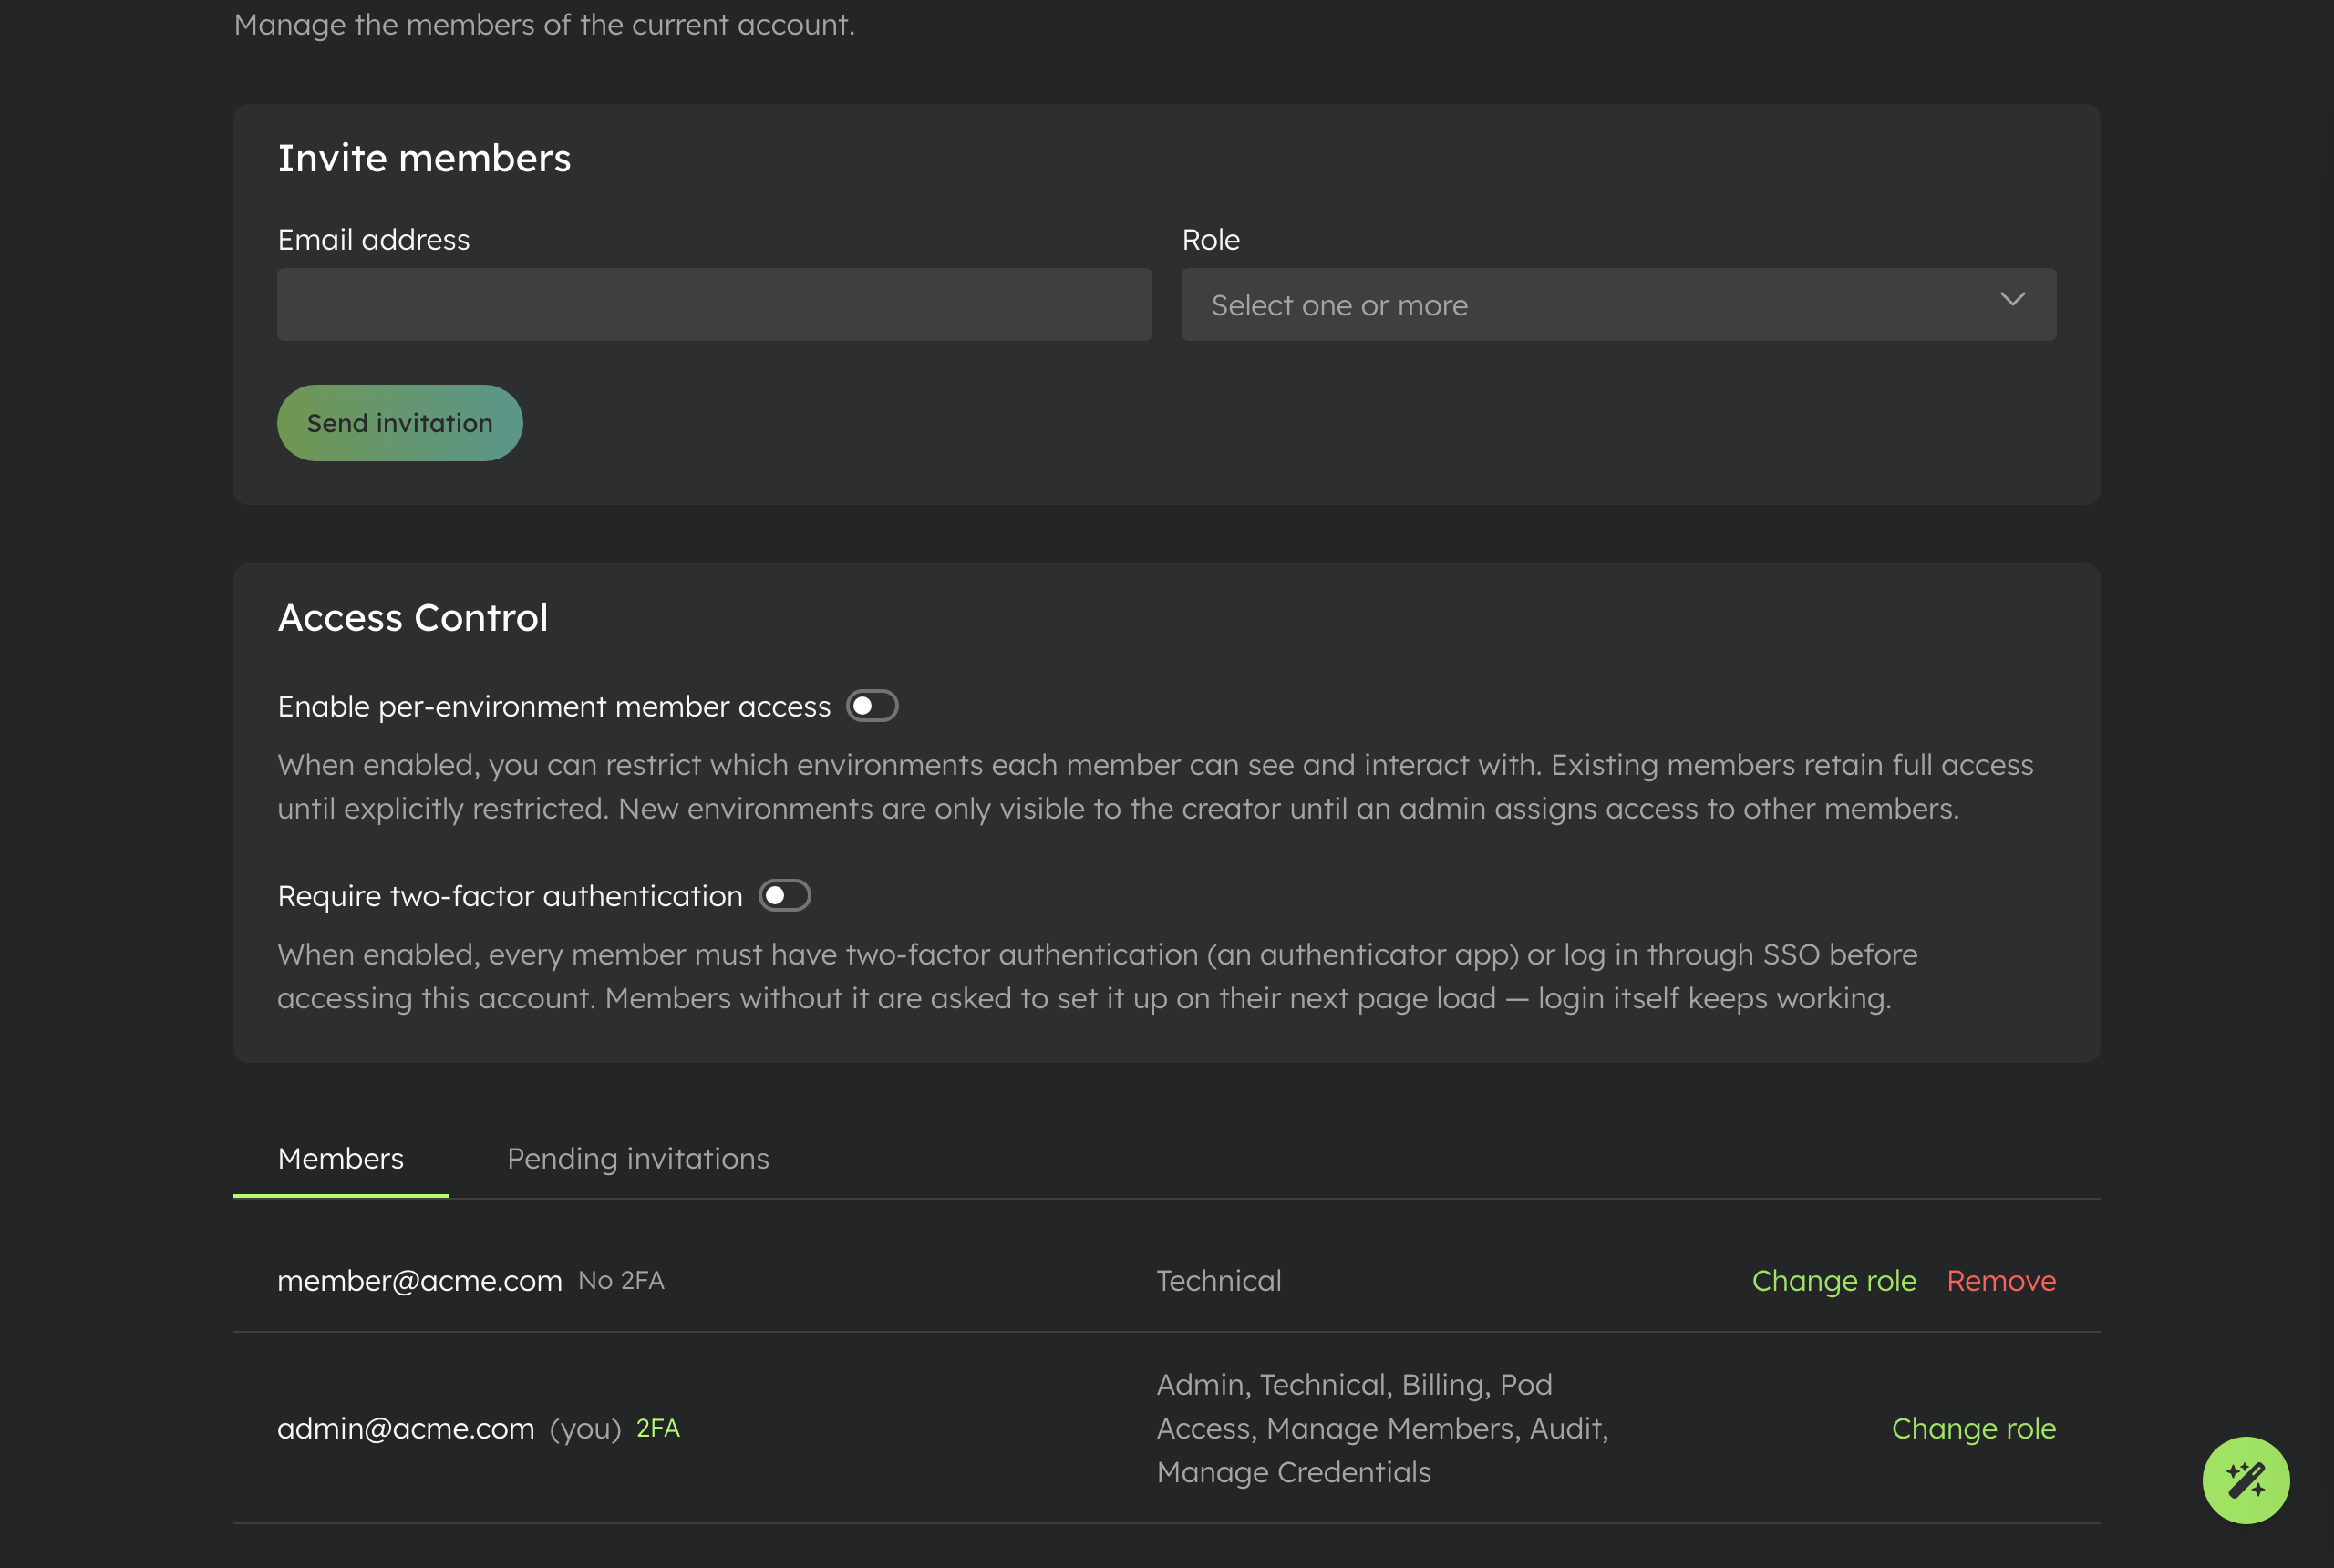Change role for admin@acme.com
This screenshot has width=2334, height=1568.
[x=1973, y=1429]
